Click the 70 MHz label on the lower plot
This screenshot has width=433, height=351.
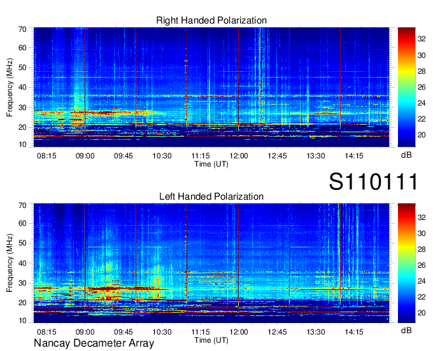[22, 205]
